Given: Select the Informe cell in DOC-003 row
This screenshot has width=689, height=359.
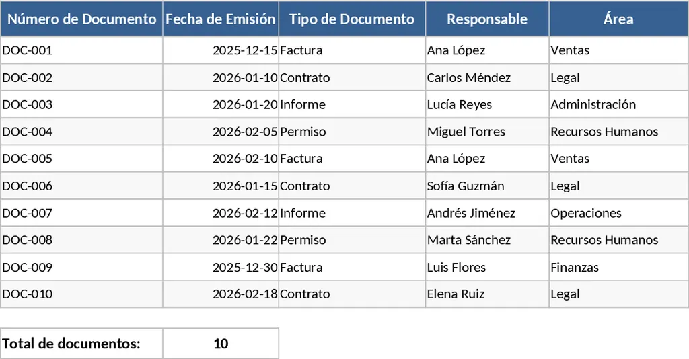Looking at the screenshot, I should (x=352, y=104).
